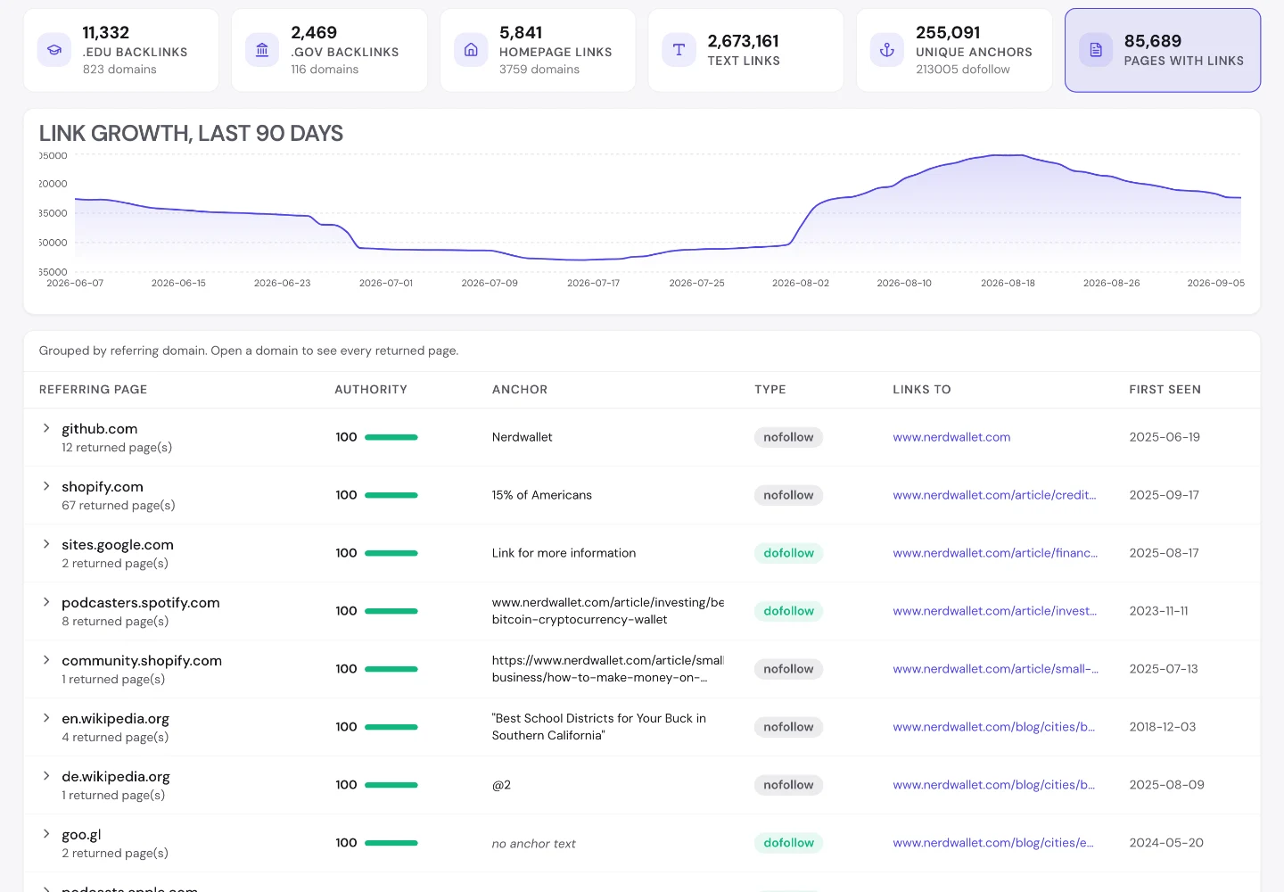Click the document icon for Pages With Links
The image size is (1284, 892).
[x=1096, y=50]
